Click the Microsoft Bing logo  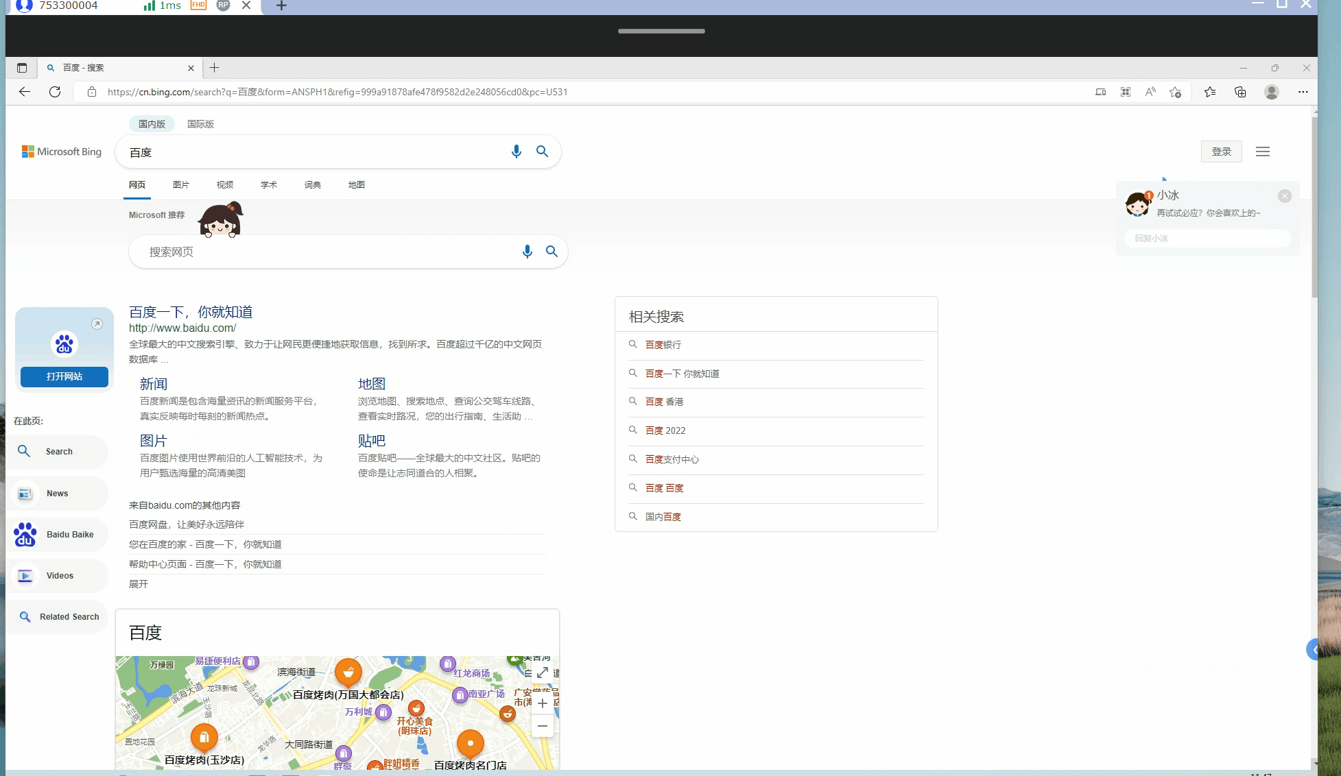click(x=62, y=151)
